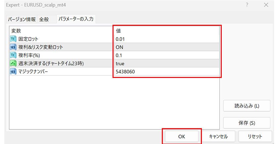Click the キャンセル button
Viewport: 278px width, 144px height.
[x=218, y=136]
